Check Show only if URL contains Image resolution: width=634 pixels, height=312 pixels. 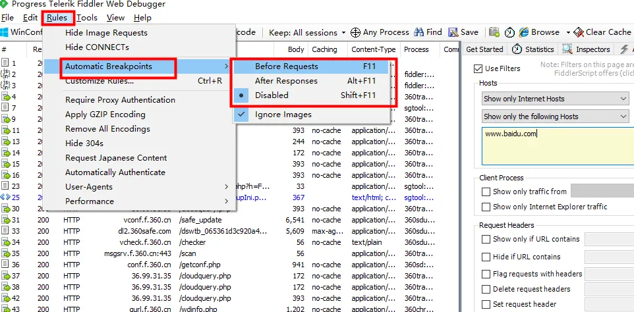pos(486,239)
